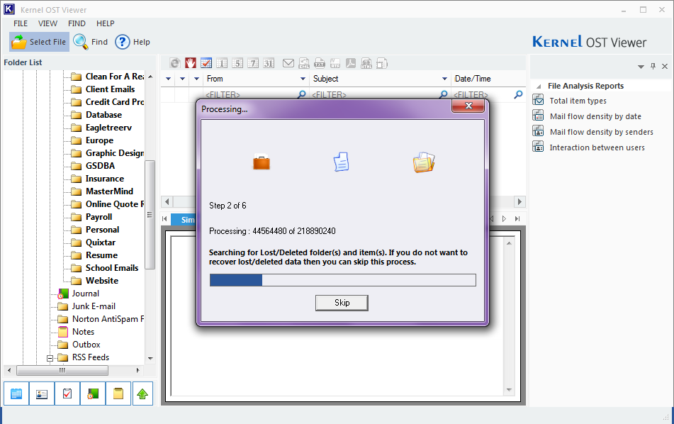Collapse the RSS Feeds tree node
Screen dimensions: 674x424
click(x=50, y=358)
